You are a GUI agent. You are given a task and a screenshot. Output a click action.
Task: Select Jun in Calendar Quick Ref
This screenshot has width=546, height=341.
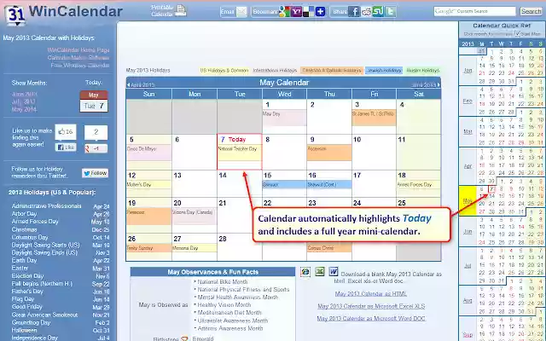point(468,231)
